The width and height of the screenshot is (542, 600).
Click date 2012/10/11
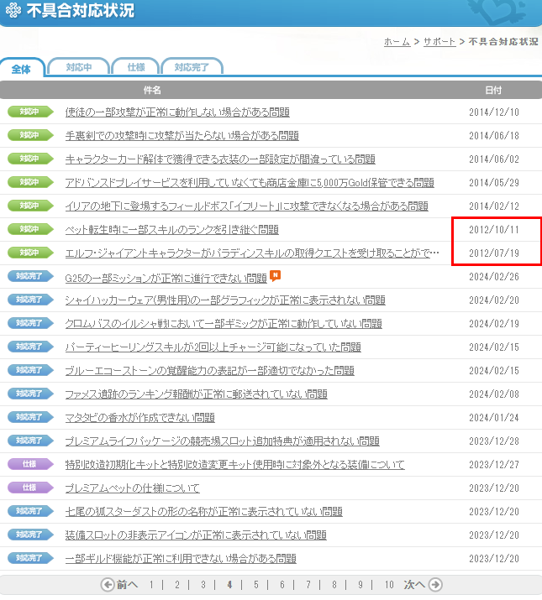click(494, 229)
